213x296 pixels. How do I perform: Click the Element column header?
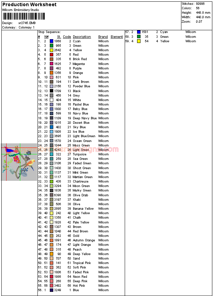[116, 37]
